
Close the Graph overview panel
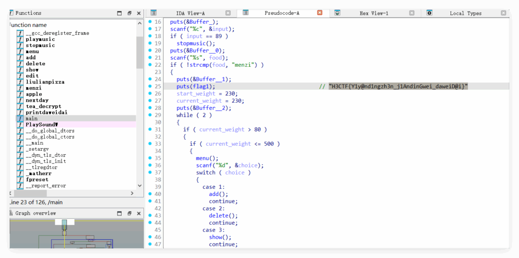pos(138,213)
